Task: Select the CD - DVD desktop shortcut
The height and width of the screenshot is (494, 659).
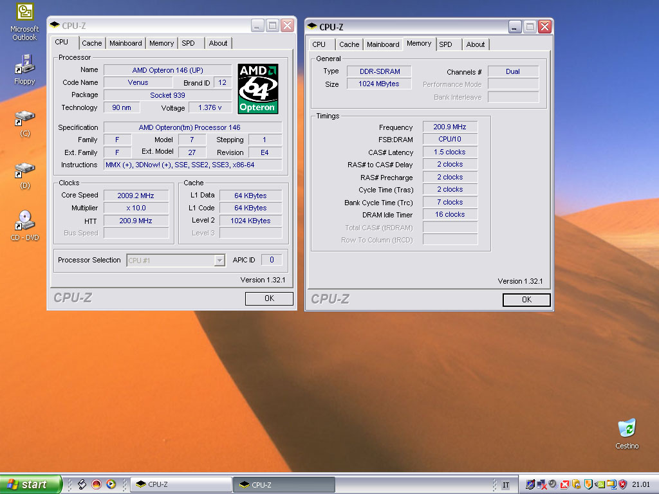Action: click(x=24, y=226)
